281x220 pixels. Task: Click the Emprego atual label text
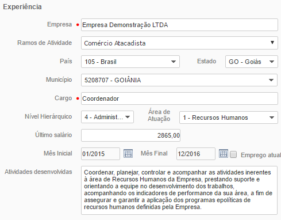[x=261, y=155]
